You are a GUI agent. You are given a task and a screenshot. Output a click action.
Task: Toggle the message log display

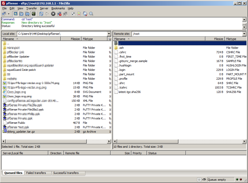click(x=16, y=14)
